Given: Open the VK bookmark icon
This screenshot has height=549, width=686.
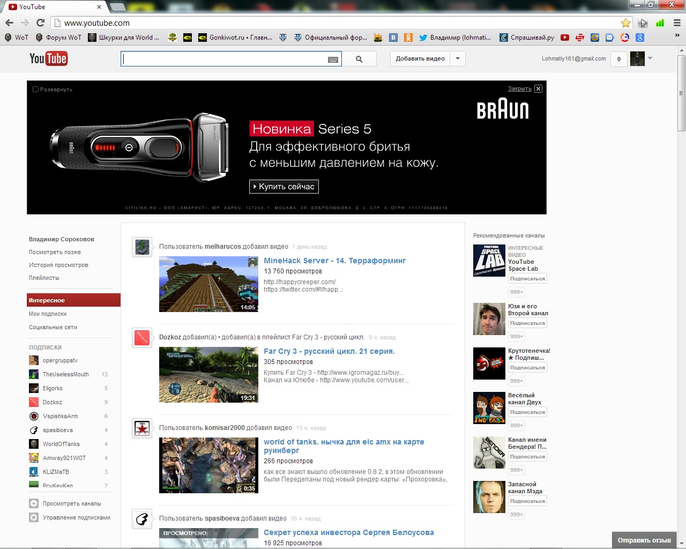Looking at the screenshot, I should 393,38.
